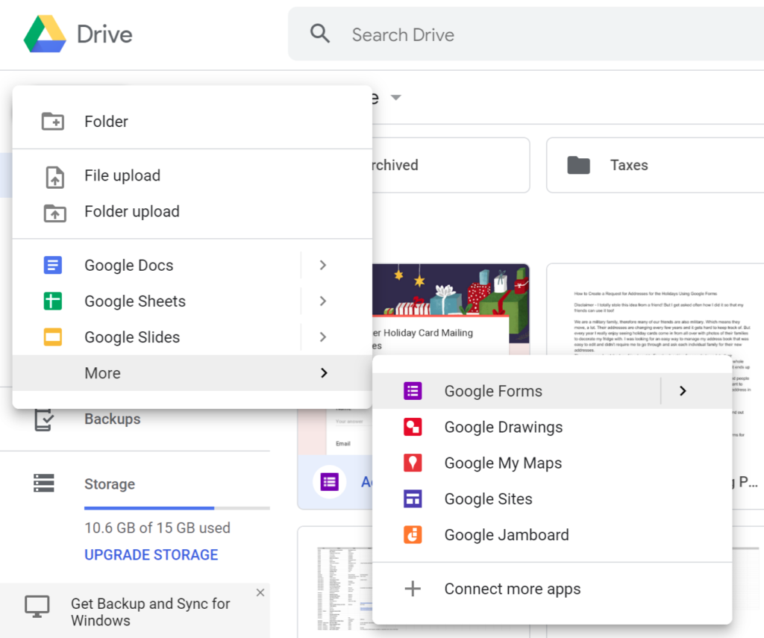Click the storage usage progress bar
Viewport: 764px width, 638px height.
click(x=177, y=508)
